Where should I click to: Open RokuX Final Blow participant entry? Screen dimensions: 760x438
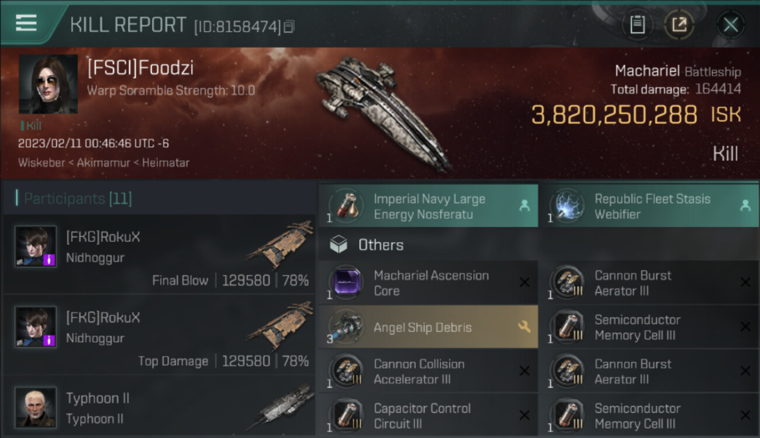[x=158, y=253]
